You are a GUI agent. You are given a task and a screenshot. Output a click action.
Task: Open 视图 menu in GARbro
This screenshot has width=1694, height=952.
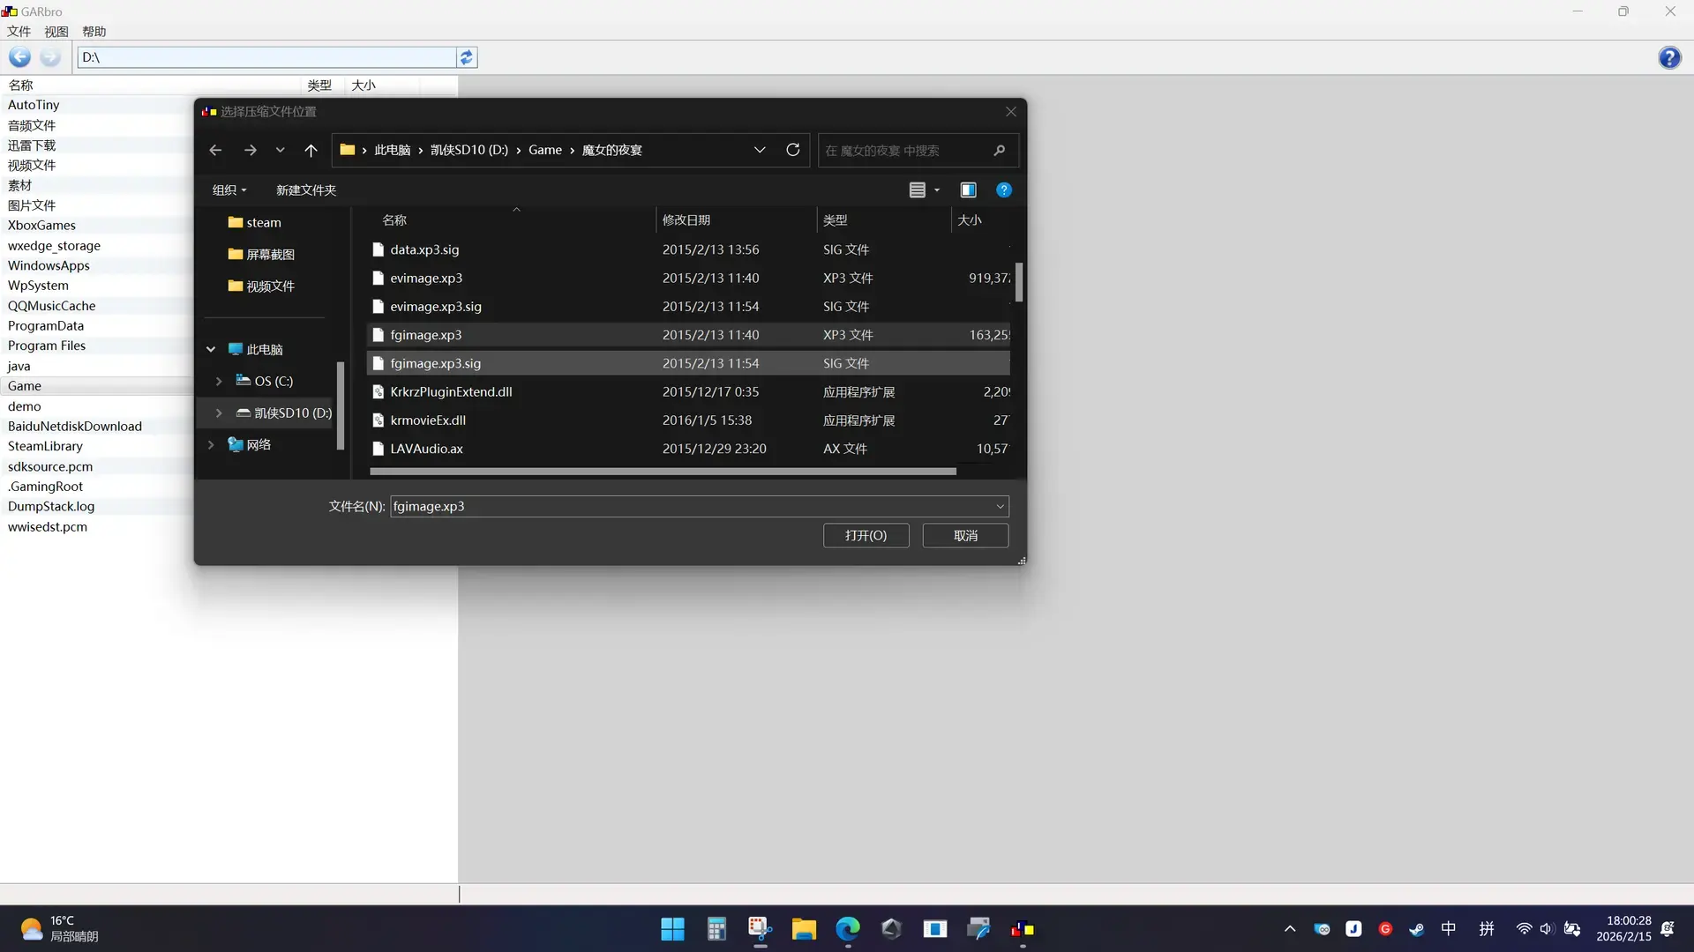pyautogui.click(x=56, y=32)
